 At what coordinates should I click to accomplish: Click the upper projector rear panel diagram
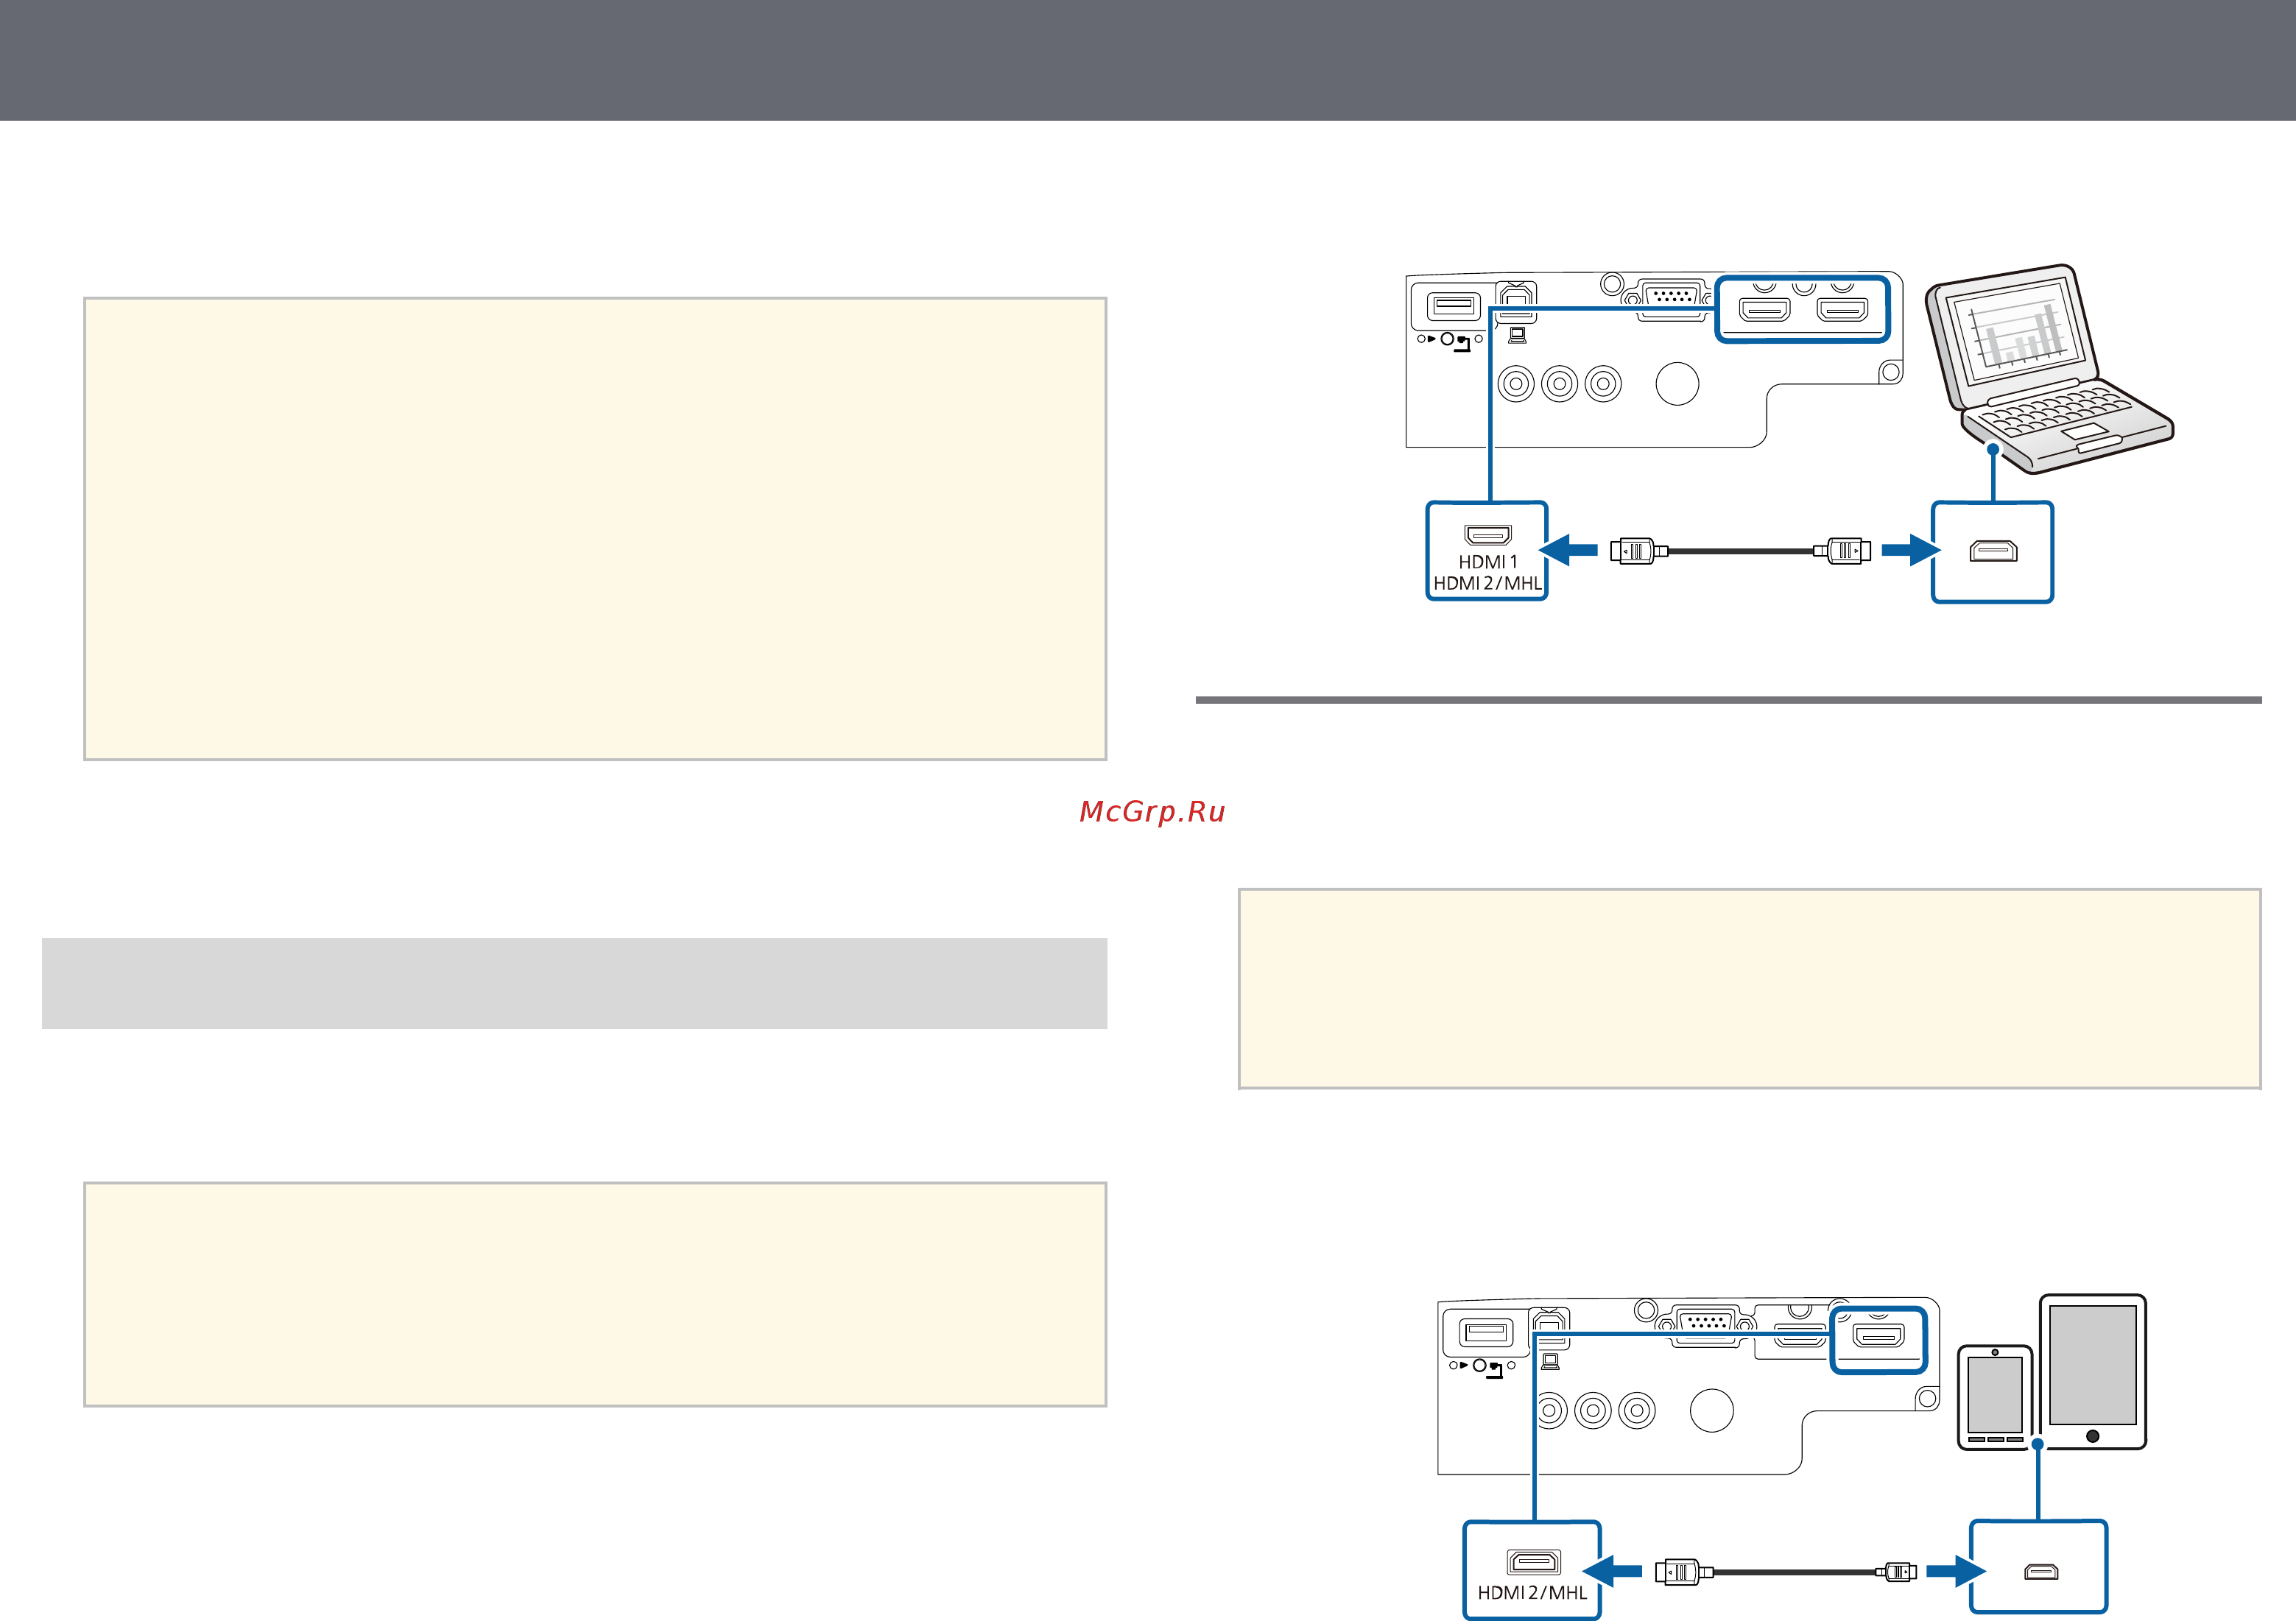point(1654,360)
